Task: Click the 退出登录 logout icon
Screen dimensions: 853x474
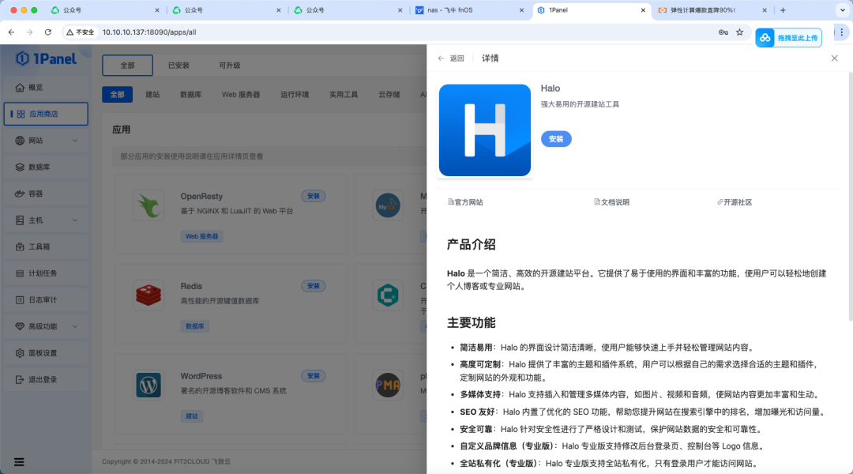Action: [x=20, y=380]
